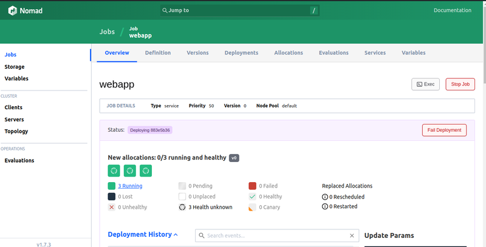
Task: Switch to the Services tab
Action: click(375, 53)
